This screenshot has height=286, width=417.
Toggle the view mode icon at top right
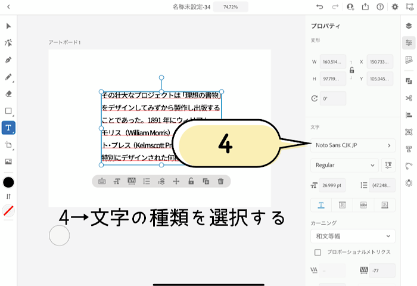[x=410, y=7]
